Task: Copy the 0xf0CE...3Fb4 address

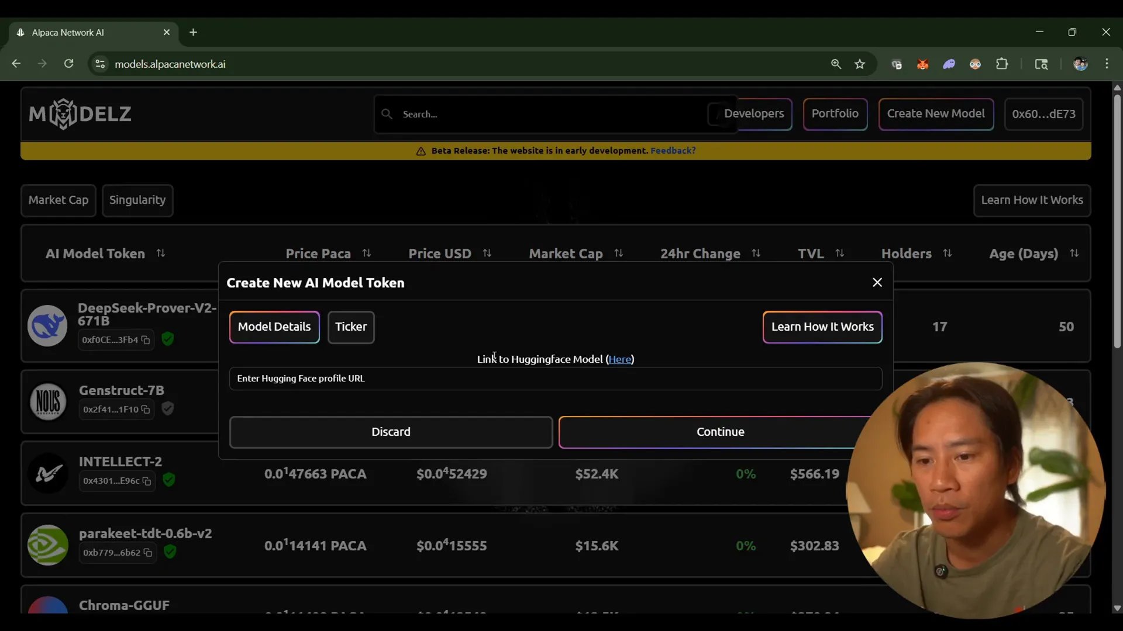Action: [146, 340]
